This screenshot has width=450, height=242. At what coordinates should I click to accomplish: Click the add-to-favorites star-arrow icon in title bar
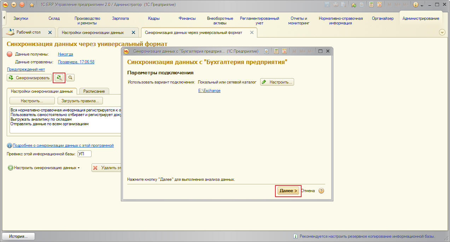[353, 5]
